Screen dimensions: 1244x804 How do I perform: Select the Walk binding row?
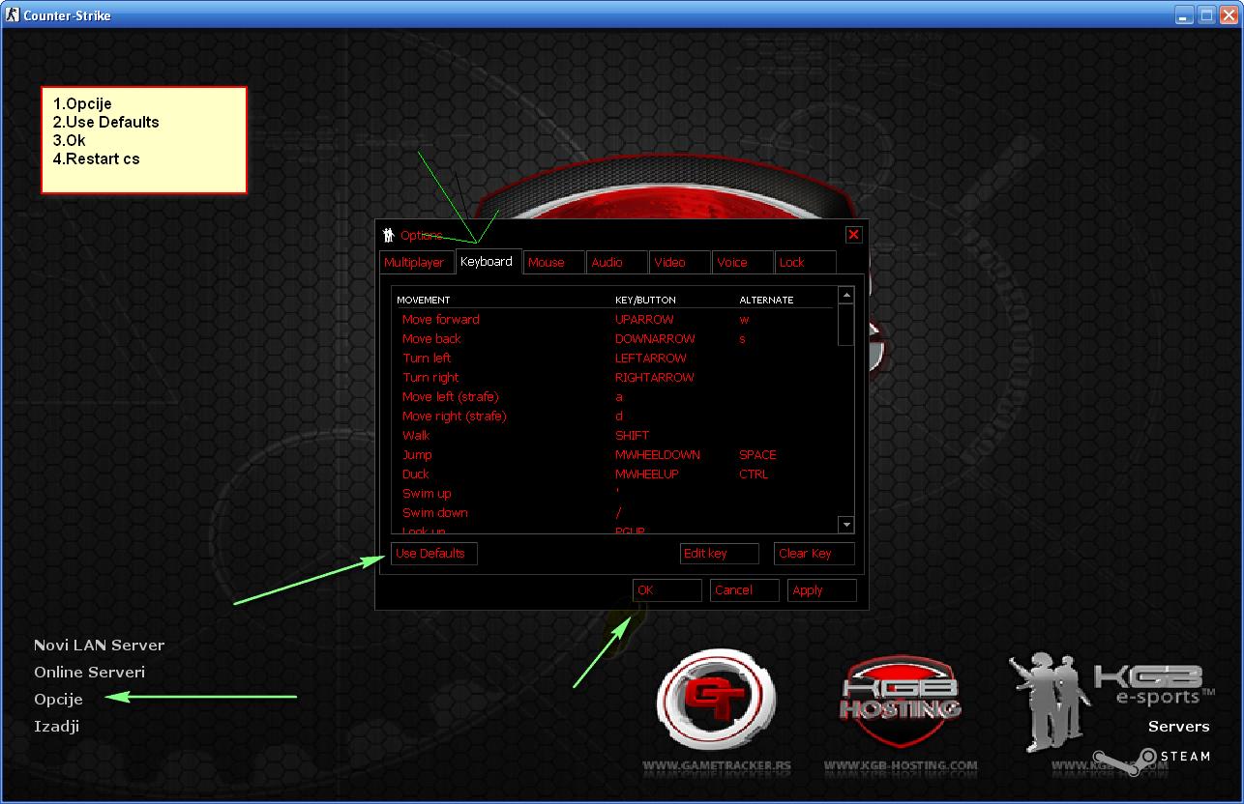[x=615, y=436]
